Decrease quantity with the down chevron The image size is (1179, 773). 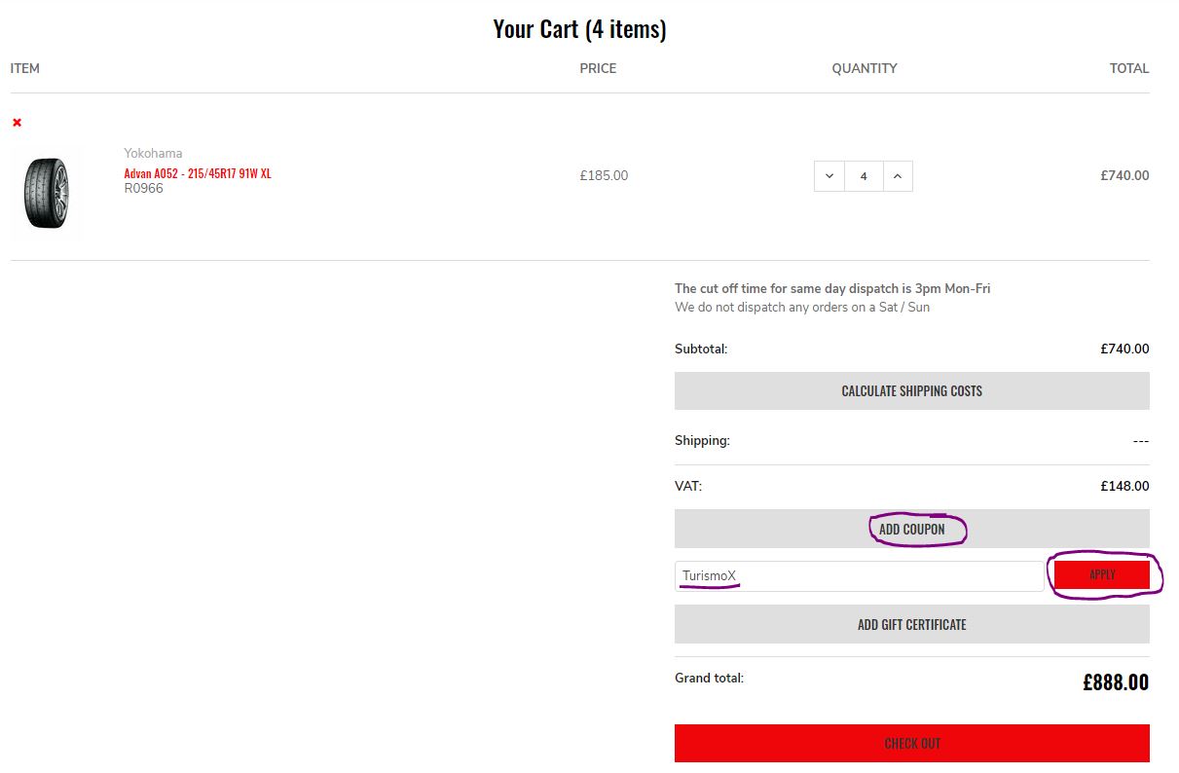(829, 176)
